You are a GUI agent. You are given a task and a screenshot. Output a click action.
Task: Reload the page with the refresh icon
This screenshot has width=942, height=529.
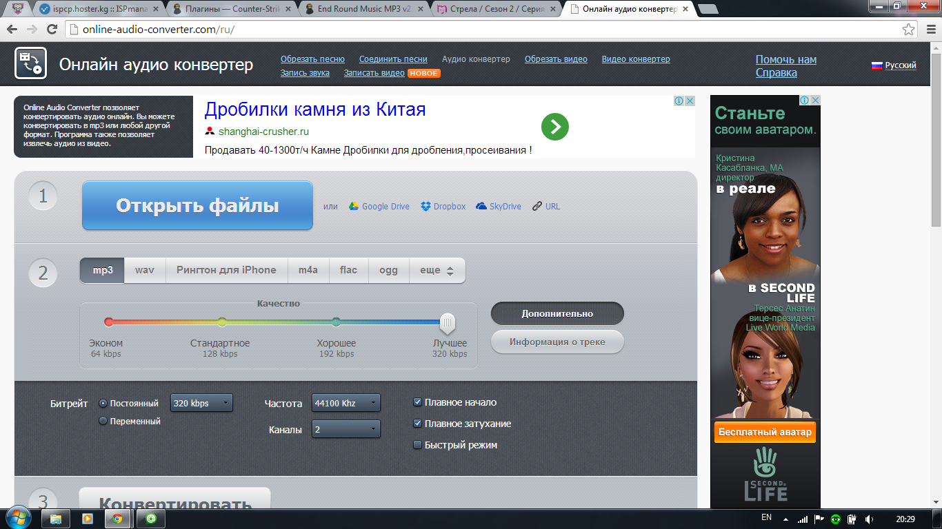click(52, 30)
